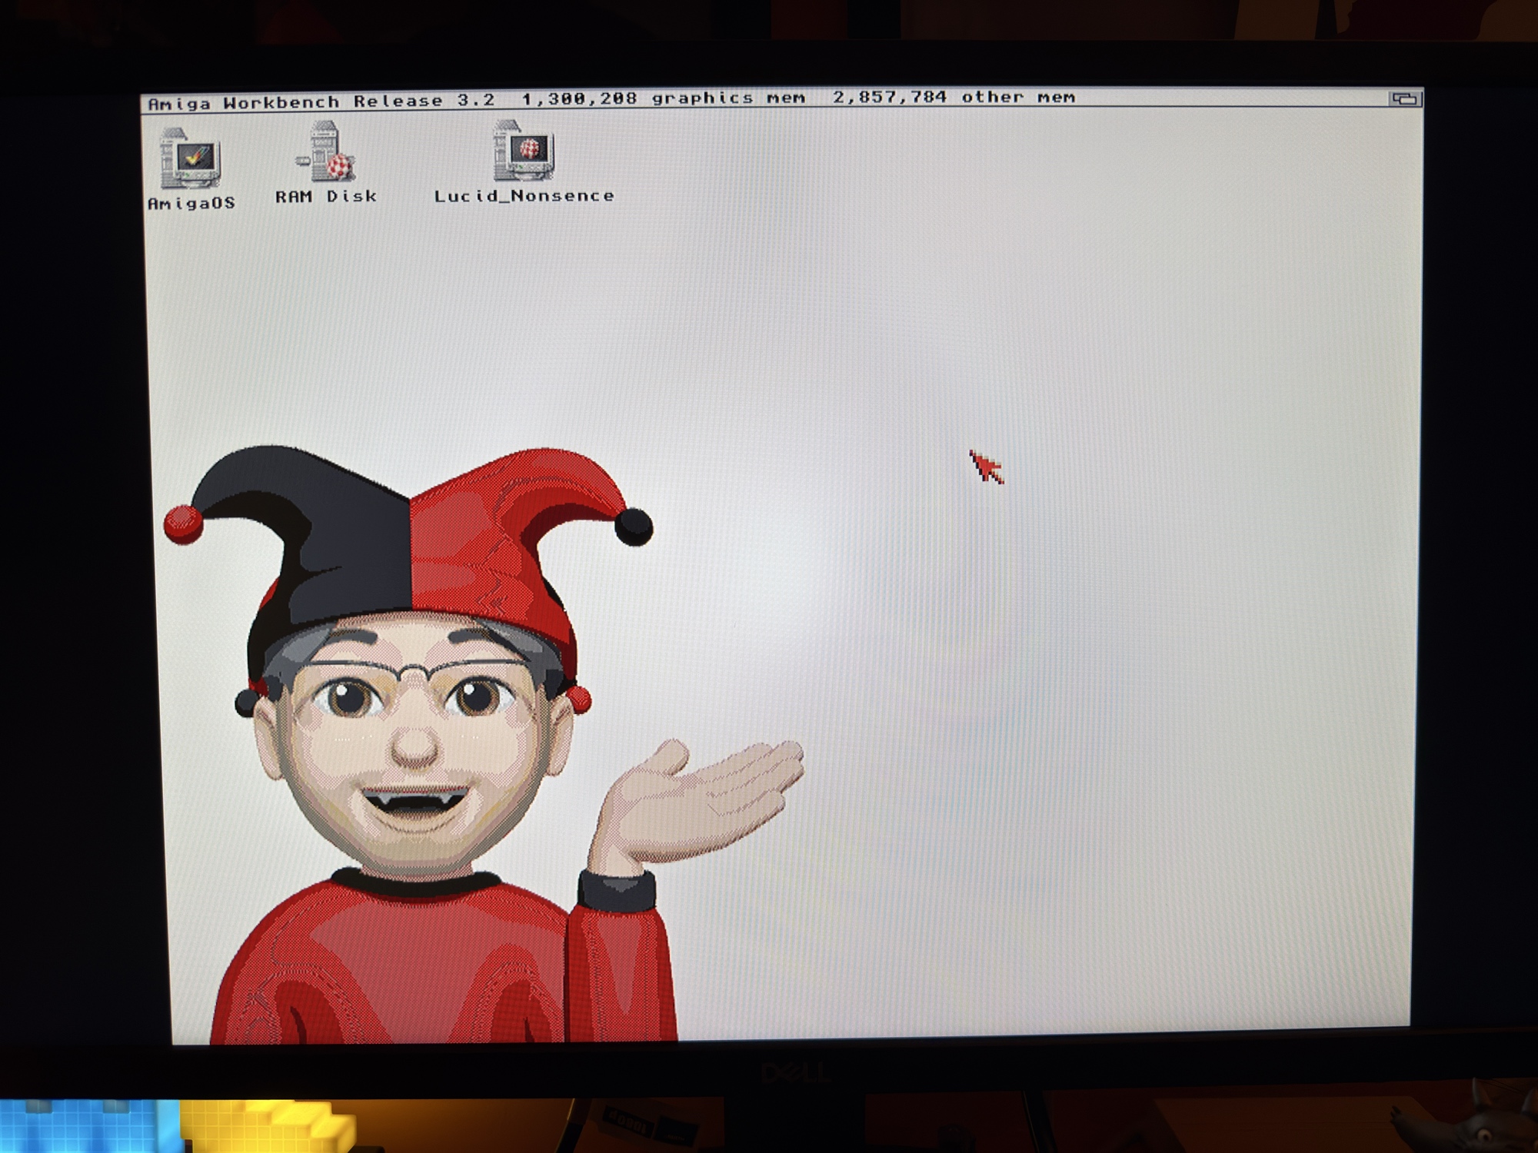Click the jester's nose
The image size is (1538, 1153).
coord(415,744)
